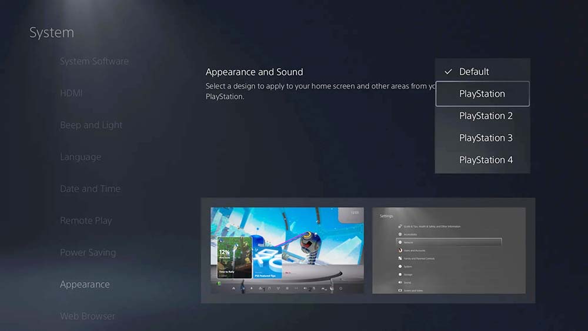Open Date and Time settings
Image resolution: width=588 pixels, height=331 pixels.
tap(91, 189)
